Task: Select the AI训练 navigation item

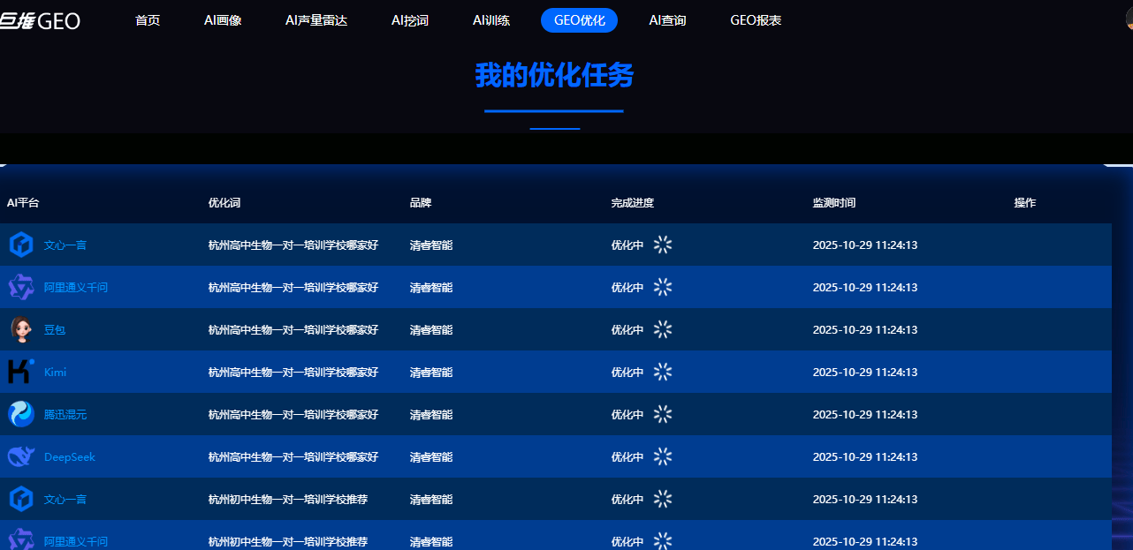Action: pyautogui.click(x=491, y=20)
